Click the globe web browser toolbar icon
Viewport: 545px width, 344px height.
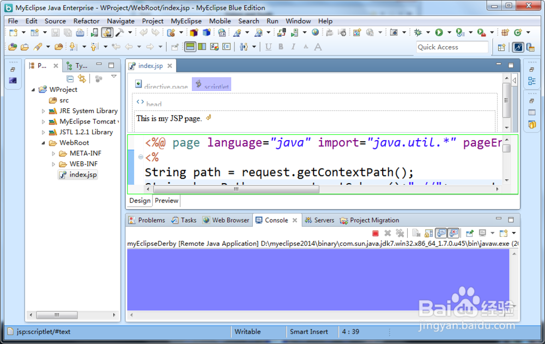click(315, 33)
